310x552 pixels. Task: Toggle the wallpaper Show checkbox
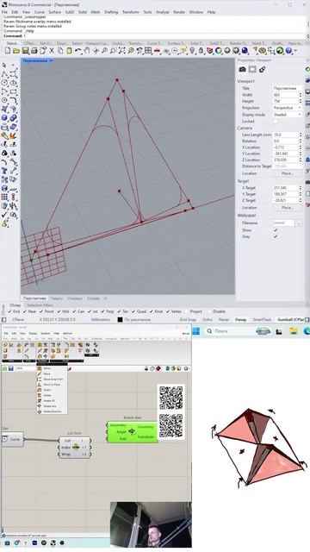pos(276,230)
